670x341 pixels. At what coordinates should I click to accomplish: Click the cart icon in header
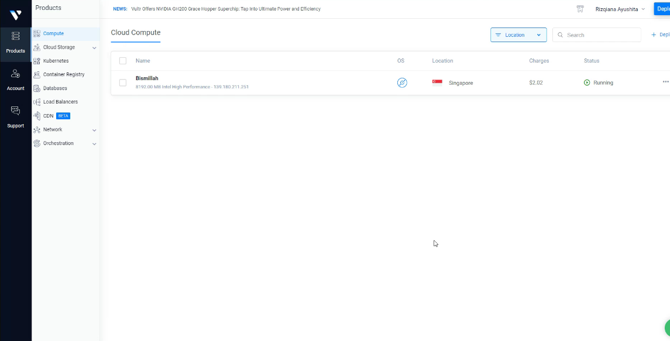[x=580, y=9]
